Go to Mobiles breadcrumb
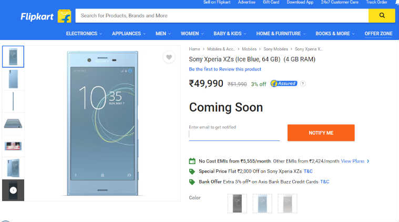 click(249, 49)
